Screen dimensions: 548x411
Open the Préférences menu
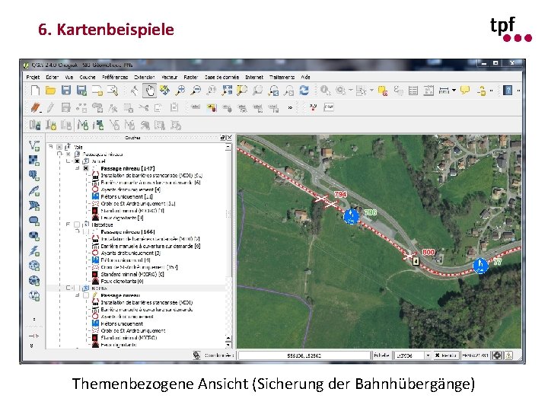115,77
